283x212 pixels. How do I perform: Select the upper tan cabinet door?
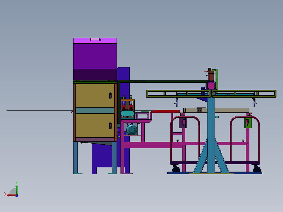[x=95, y=96]
